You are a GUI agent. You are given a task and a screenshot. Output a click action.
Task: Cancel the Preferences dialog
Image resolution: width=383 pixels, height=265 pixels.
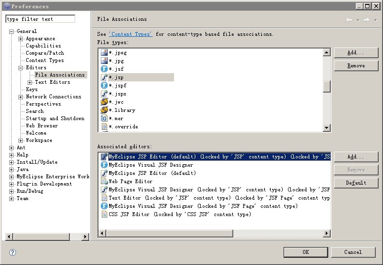click(x=353, y=252)
